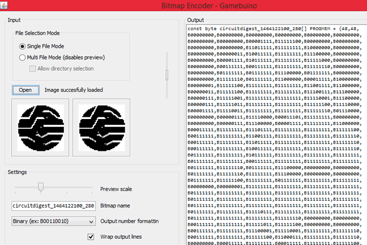Click the Input panel vertical scrollbar
This screenshot has height=245, width=367.
pos(167,75)
